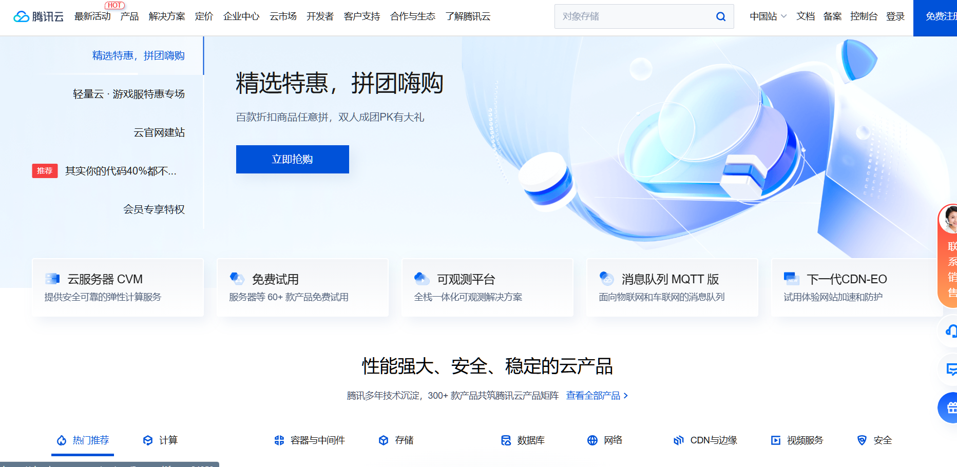This screenshot has width=957, height=467.
Task: Select the 热门推荐 product tab
Action: (x=83, y=440)
